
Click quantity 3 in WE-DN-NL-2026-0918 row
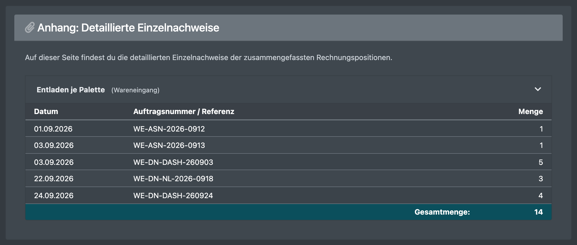[541, 179]
